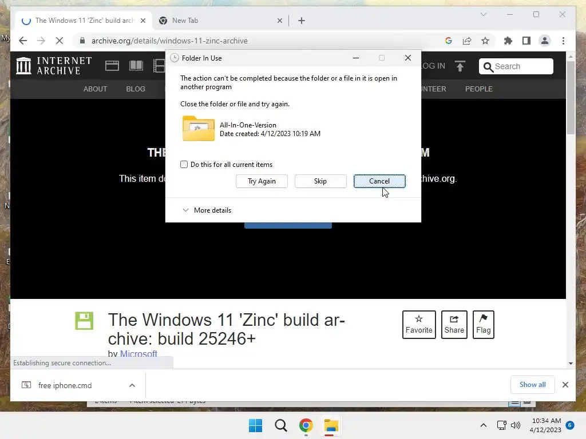Screen dimensions: 586x439
Task: Click the Internet Archive logo
Action: point(54,66)
